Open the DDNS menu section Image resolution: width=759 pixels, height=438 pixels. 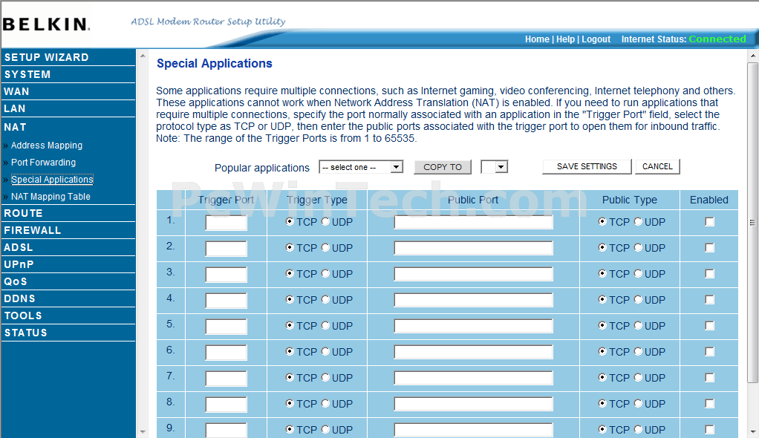(19, 298)
